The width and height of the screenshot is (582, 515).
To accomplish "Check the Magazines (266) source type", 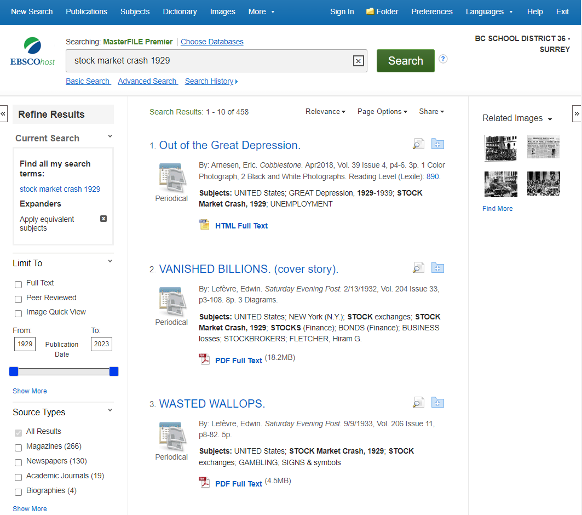I will [x=18, y=448].
